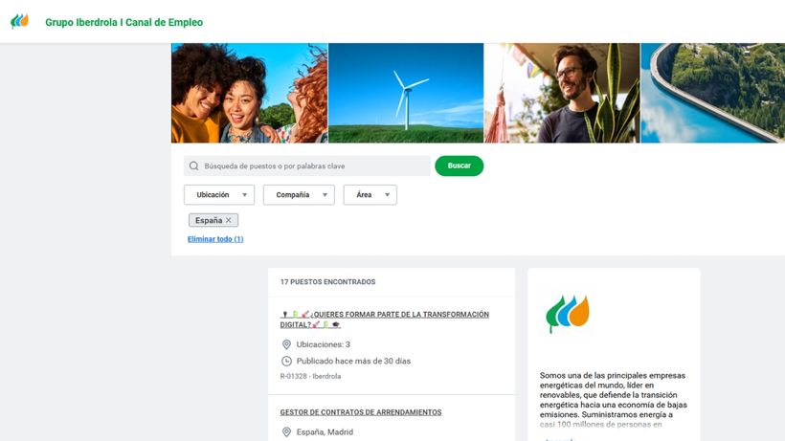Click the large Iberdrola logo in sidebar card
This screenshot has height=441, width=785.
[568, 314]
